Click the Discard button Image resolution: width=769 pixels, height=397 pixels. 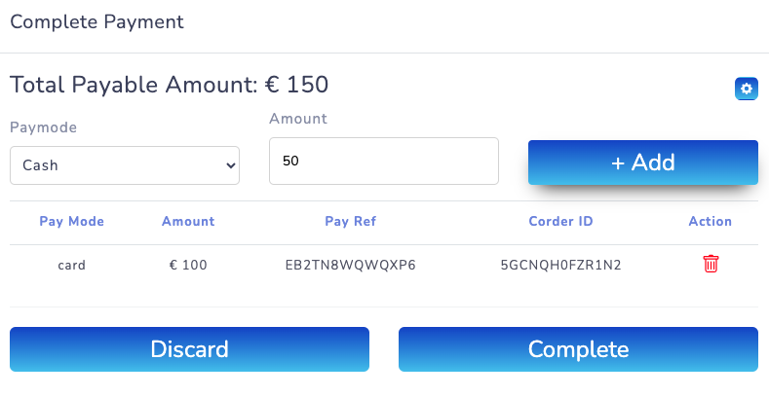[189, 349]
